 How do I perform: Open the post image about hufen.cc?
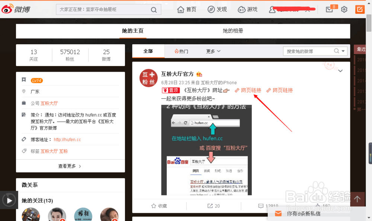206,150
